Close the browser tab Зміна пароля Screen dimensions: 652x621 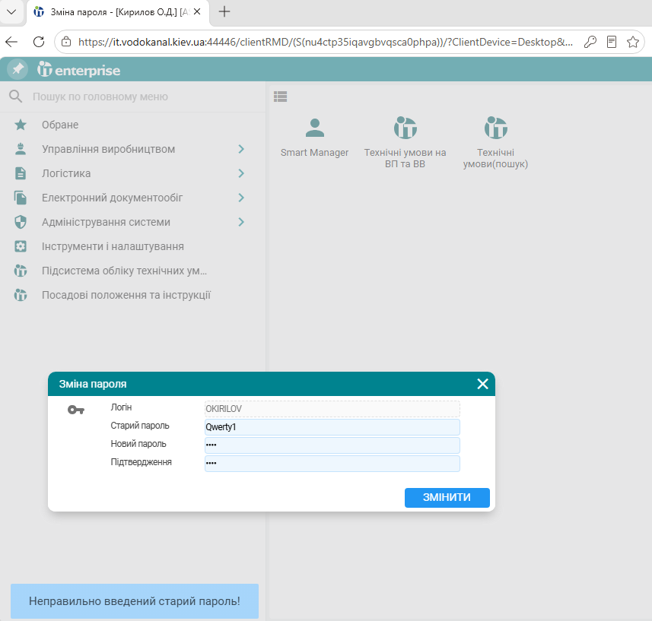pos(197,11)
